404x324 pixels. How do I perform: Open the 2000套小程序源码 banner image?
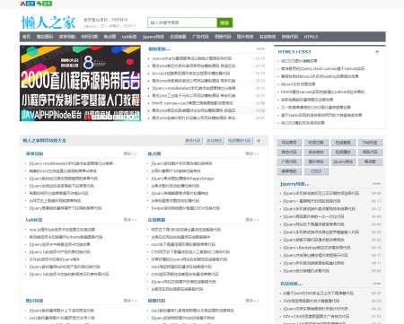click(80, 83)
